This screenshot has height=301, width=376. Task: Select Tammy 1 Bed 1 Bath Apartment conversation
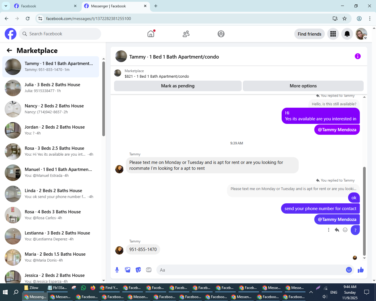click(51, 66)
